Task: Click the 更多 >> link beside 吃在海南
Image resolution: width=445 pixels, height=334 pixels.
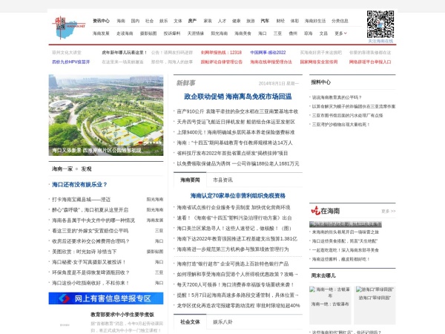Action: click(x=388, y=211)
